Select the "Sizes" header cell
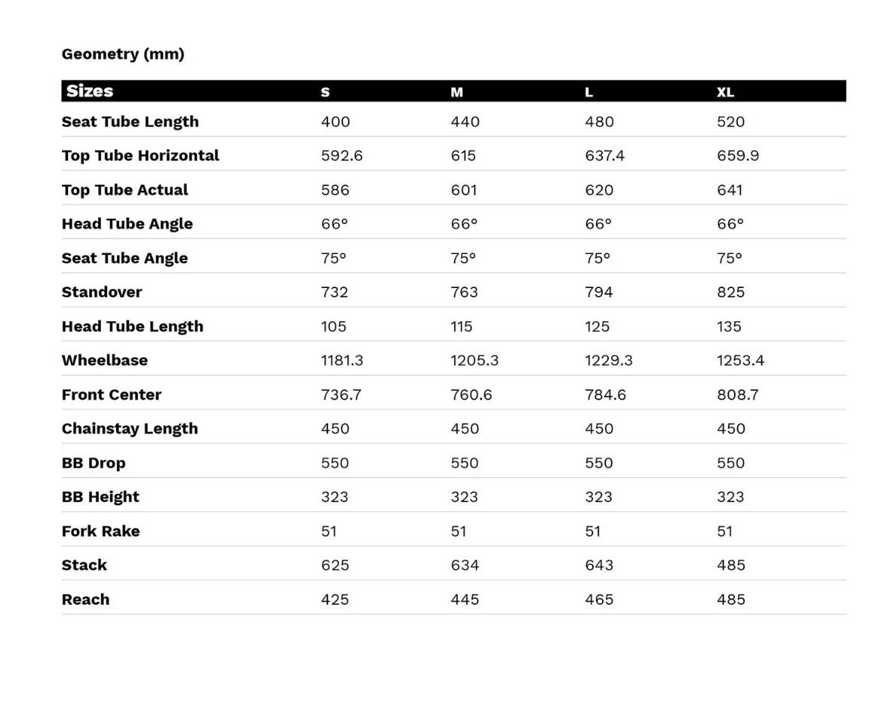The height and width of the screenshot is (708, 885). point(90,91)
